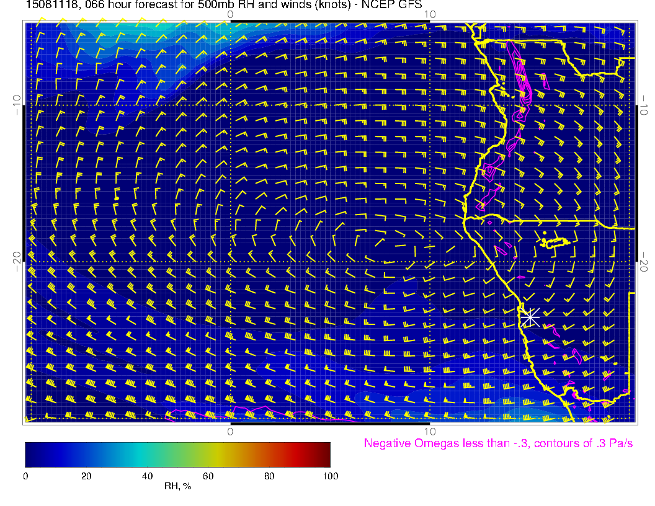Viewport: 655px width, 506px height.
Task: Click the '-10' latitude label on the left axis
Action: point(17,105)
